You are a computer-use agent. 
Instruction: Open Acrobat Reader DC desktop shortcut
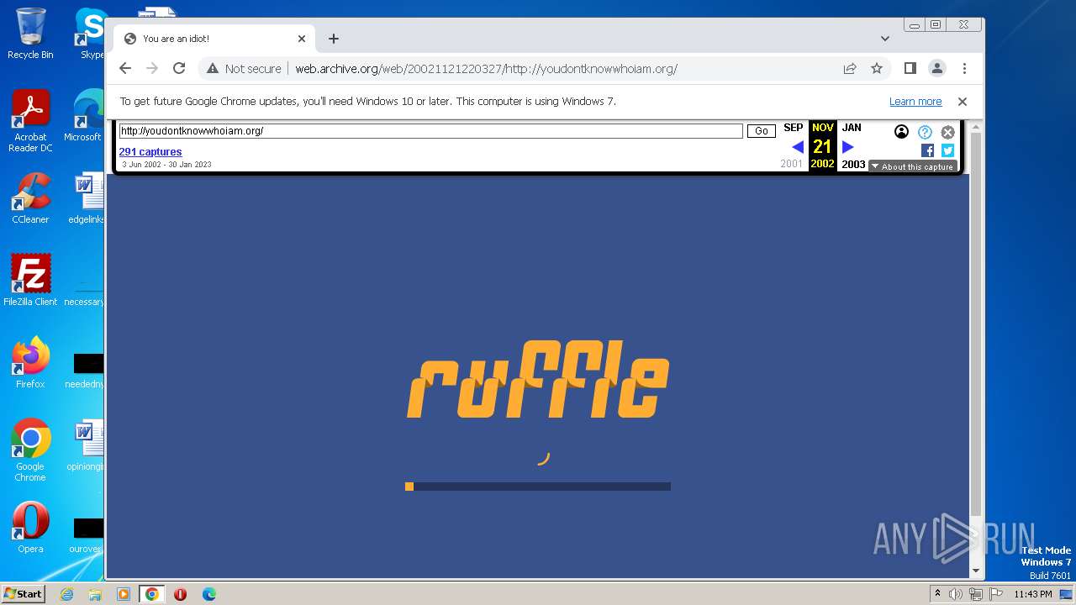pos(30,122)
